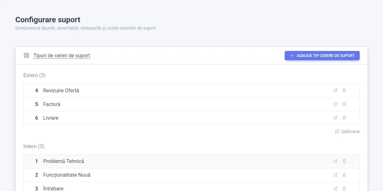This screenshot has width=383, height=191.
Task: Click the support lifebuoy icon in header
Action: click(x=26, y=56)
